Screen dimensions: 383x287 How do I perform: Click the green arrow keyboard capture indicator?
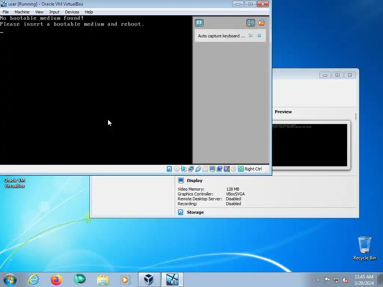coord(240,169)
